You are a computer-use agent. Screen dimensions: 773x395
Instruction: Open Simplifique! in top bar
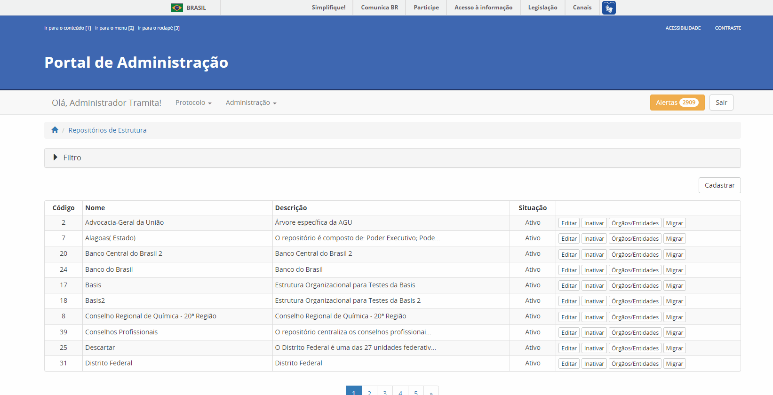coord(328,8)
